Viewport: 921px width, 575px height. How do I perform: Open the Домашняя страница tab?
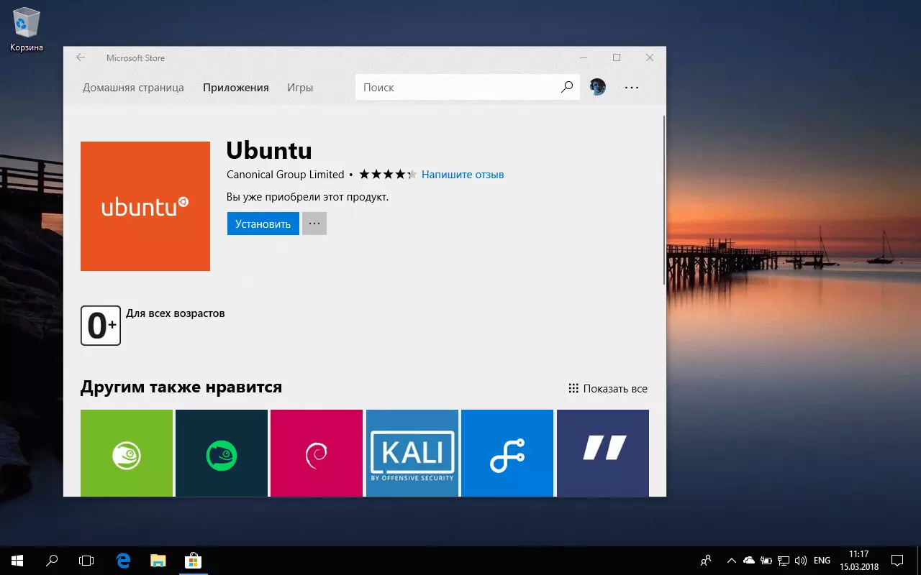[133, 88]
